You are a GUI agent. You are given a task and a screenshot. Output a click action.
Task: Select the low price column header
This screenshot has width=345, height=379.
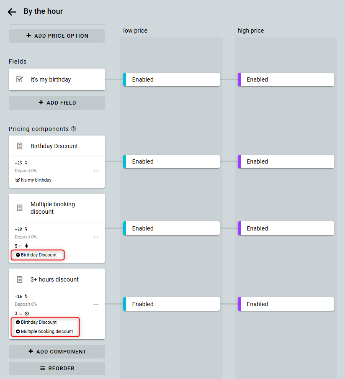pyautogui.click(x=135, y=31)
